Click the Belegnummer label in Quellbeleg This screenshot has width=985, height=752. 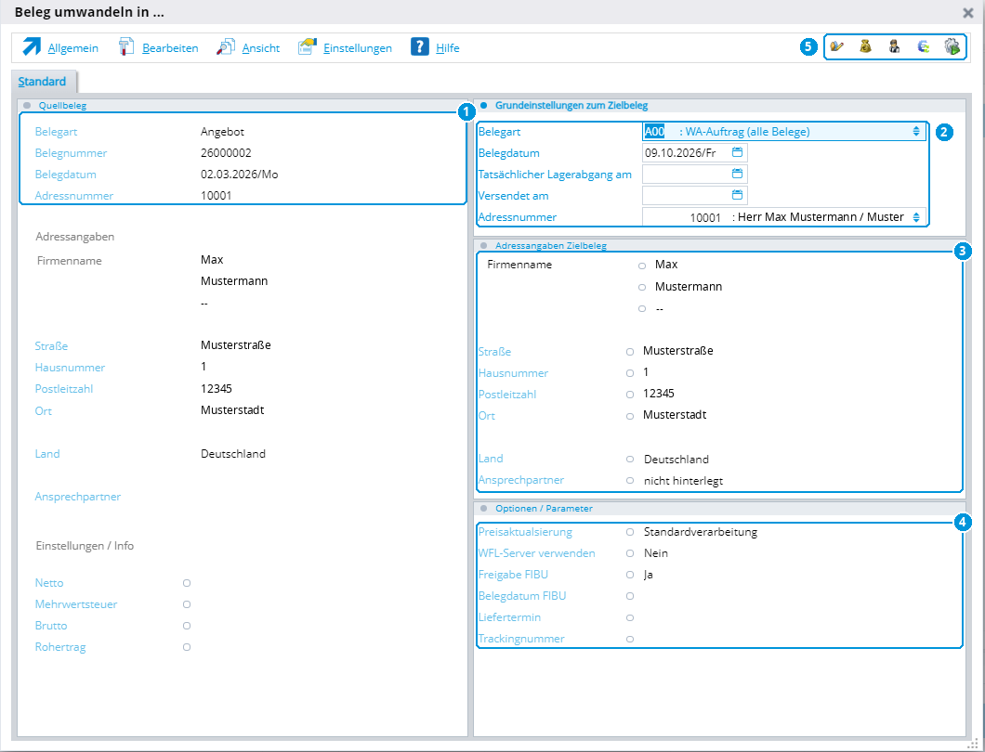click(71, 152)
